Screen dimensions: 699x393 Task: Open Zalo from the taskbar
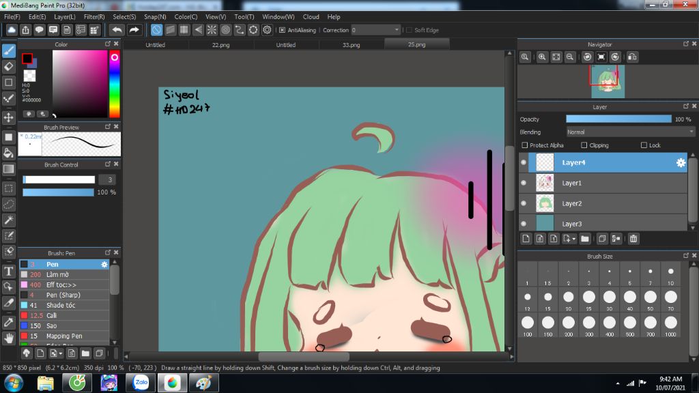coord(141,383)
